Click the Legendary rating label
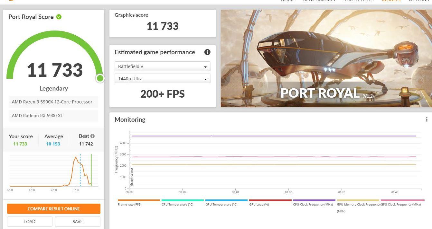Image resolution: width=432 pixels, height=229 pixels. click(x=54, y=88)
